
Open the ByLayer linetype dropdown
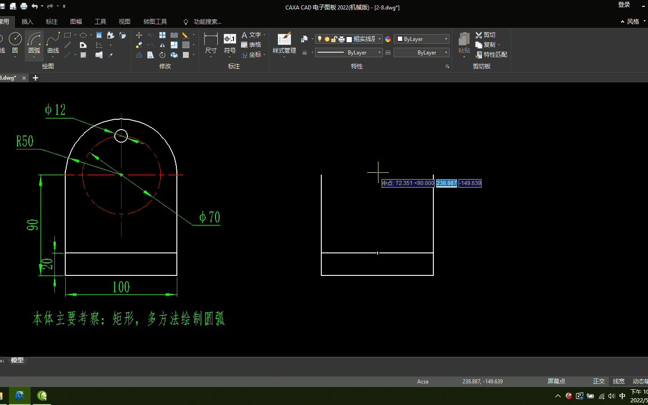(x=349, y=53)
